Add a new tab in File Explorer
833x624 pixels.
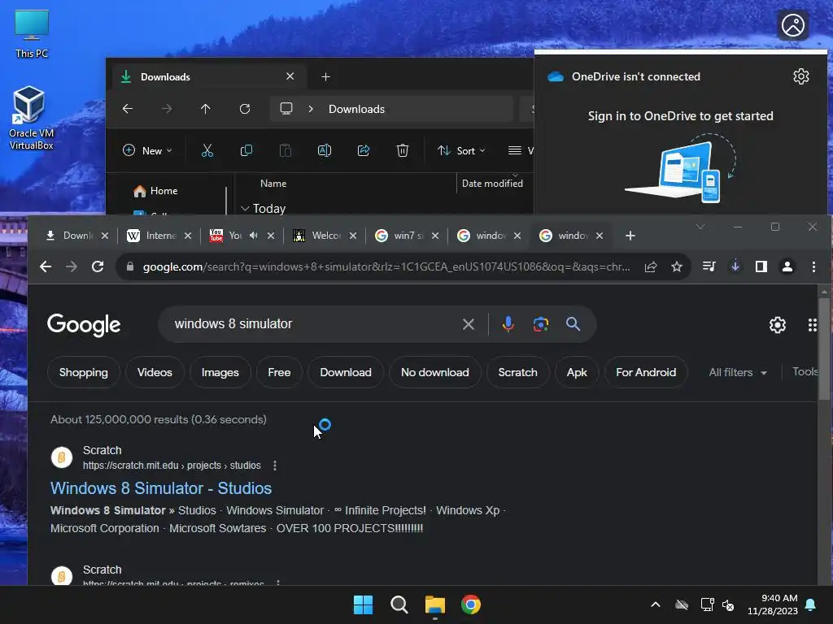[x=325, y=77]
